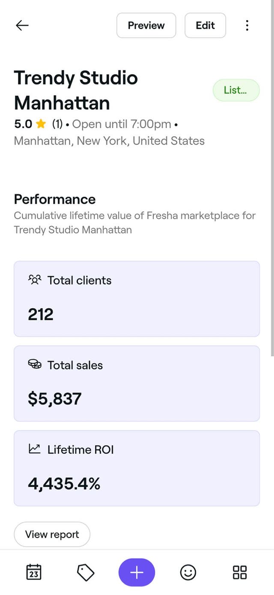Screen dimensions: 274x595
Task: Open the calendar tab in bottom bar
Action: tap(34, 572)
